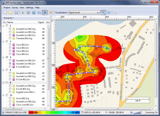Click the signal strength bars in status bar

coord(137,113)
